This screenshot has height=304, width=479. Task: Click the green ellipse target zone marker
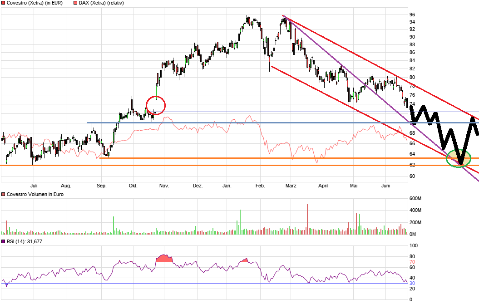pos(459,158)
